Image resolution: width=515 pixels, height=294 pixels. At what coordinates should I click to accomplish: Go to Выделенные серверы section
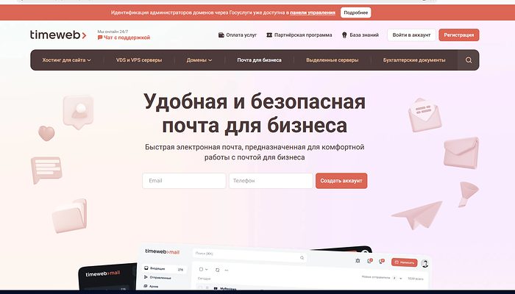coord(332,60)
